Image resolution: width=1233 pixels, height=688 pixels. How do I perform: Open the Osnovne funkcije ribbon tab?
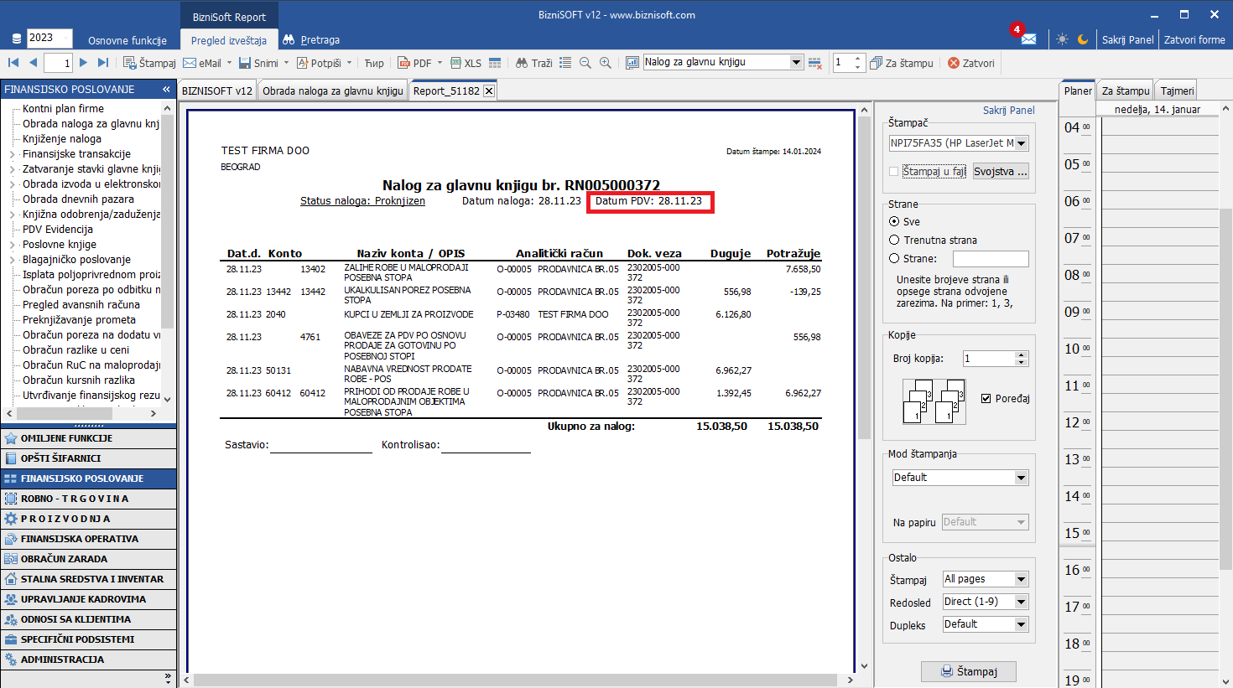[127, 40]
